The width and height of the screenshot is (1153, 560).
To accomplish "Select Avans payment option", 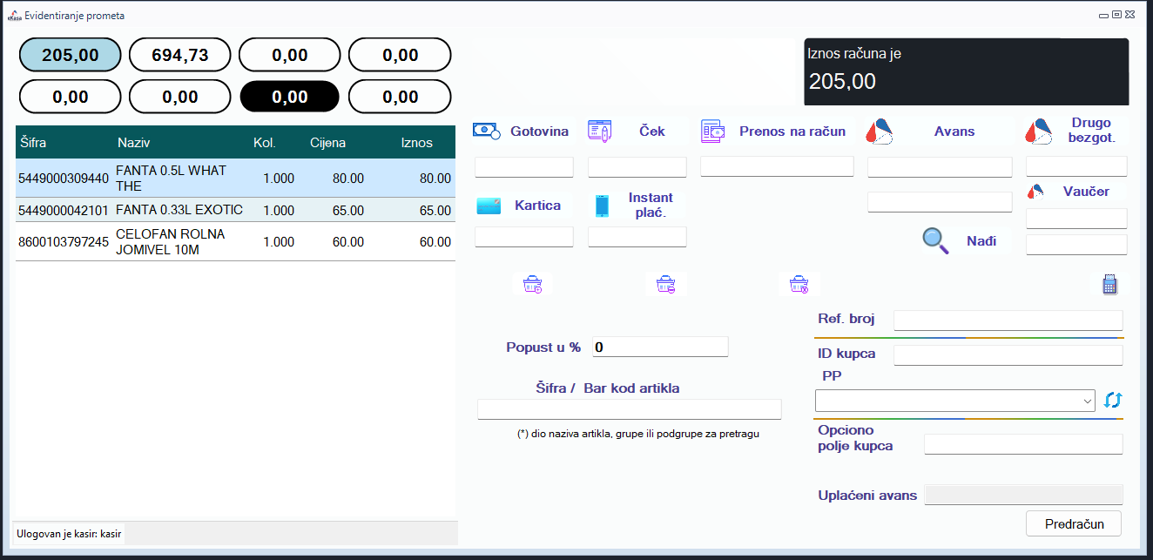I will (x=939, y=132).
